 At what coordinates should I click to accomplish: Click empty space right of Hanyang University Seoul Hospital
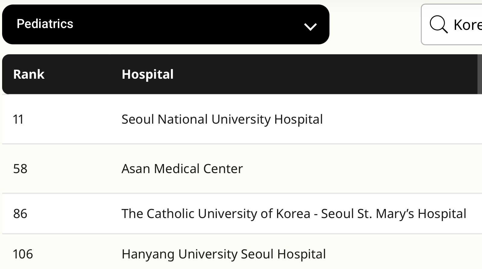coord(404,254)
